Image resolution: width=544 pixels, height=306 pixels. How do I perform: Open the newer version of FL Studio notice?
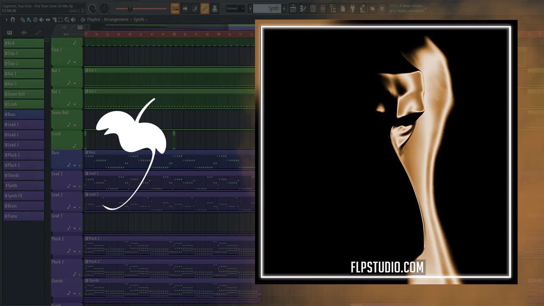[x=406, y=8]
